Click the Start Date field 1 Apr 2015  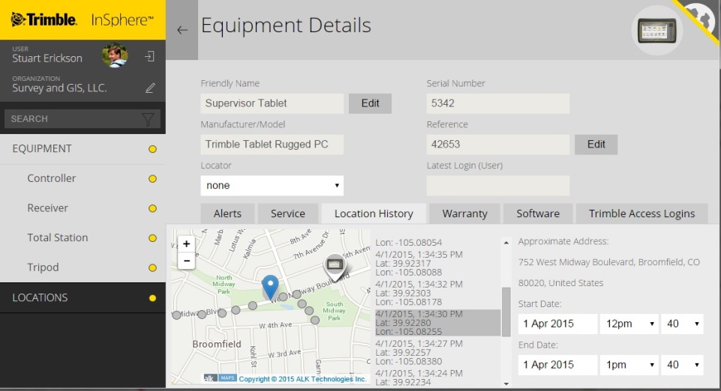557,324
